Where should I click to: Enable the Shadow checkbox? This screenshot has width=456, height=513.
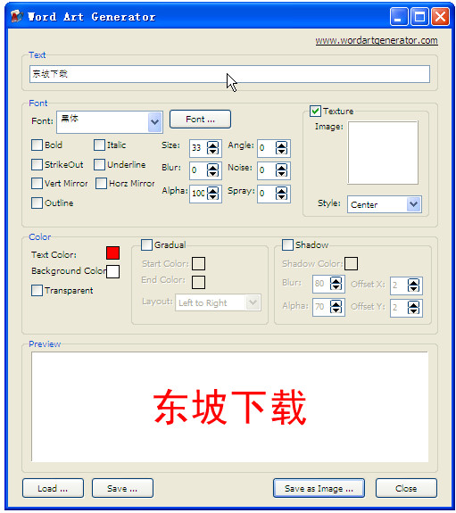pyautogui.click(x=287, y=244)
